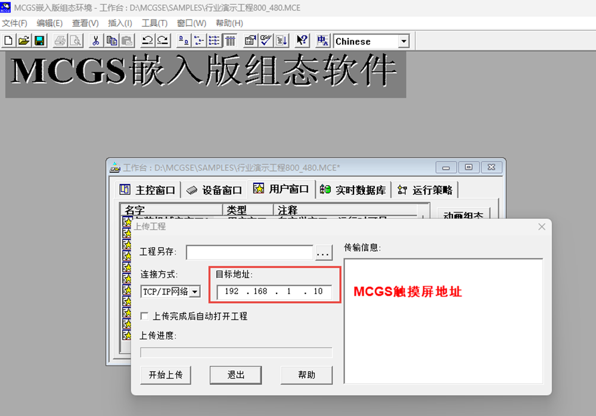This screenshot has height=416, width=596.
Task: Click the download project icon
Action: click(x=282, y=40)
